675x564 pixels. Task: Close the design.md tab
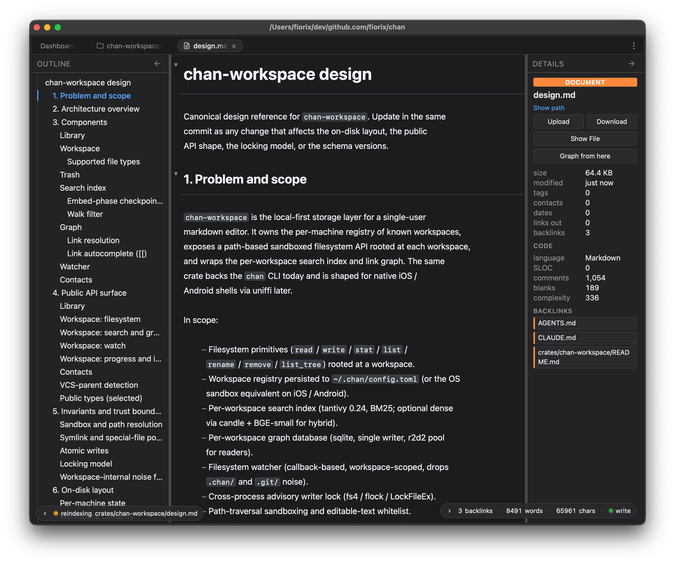click(234, 46)
